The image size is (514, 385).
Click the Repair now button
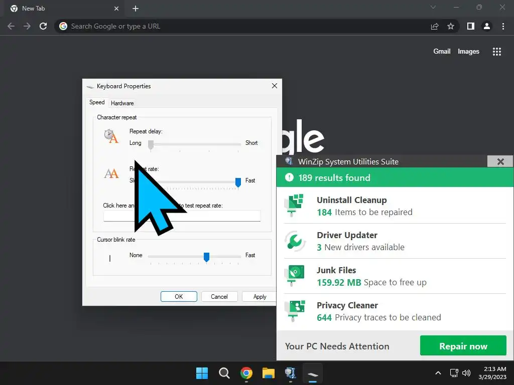(x=463, y=346)
